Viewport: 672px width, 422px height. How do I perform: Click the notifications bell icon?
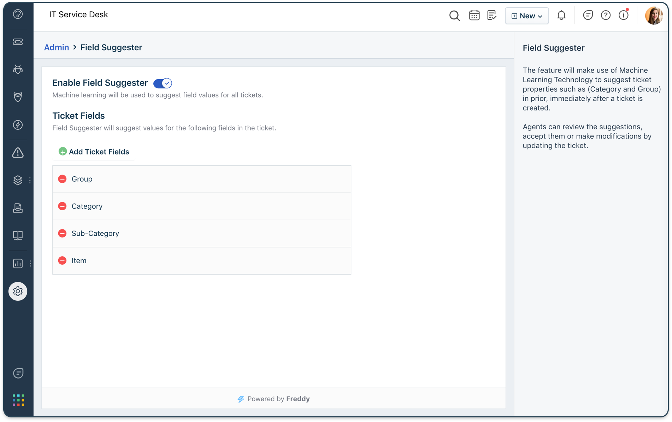tap(561, 16)
